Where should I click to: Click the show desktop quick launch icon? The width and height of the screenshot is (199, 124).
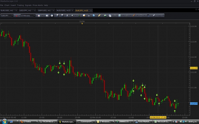pyautogui.click(x=11, y=121)
